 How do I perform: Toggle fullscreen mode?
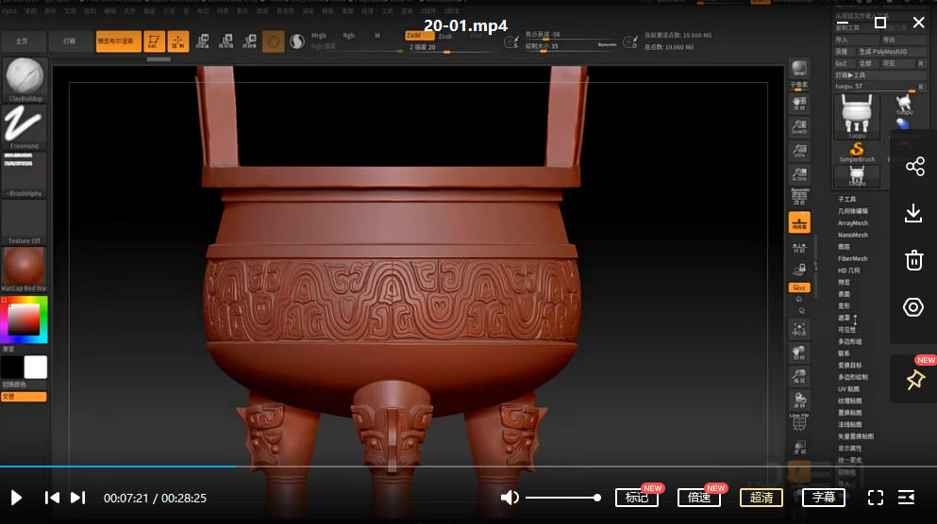tap(875, 498)
